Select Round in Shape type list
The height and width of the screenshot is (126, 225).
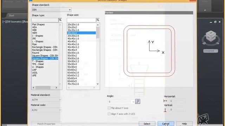(36, 53)
